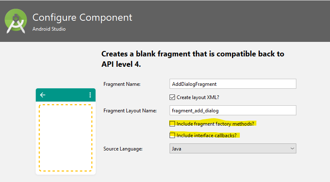330x182 pixels.
Task: Select the dashed yellow fragment placeholder
Action: tap(65, 137)
